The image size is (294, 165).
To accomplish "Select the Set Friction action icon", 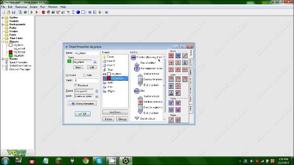I will (185, 69).
